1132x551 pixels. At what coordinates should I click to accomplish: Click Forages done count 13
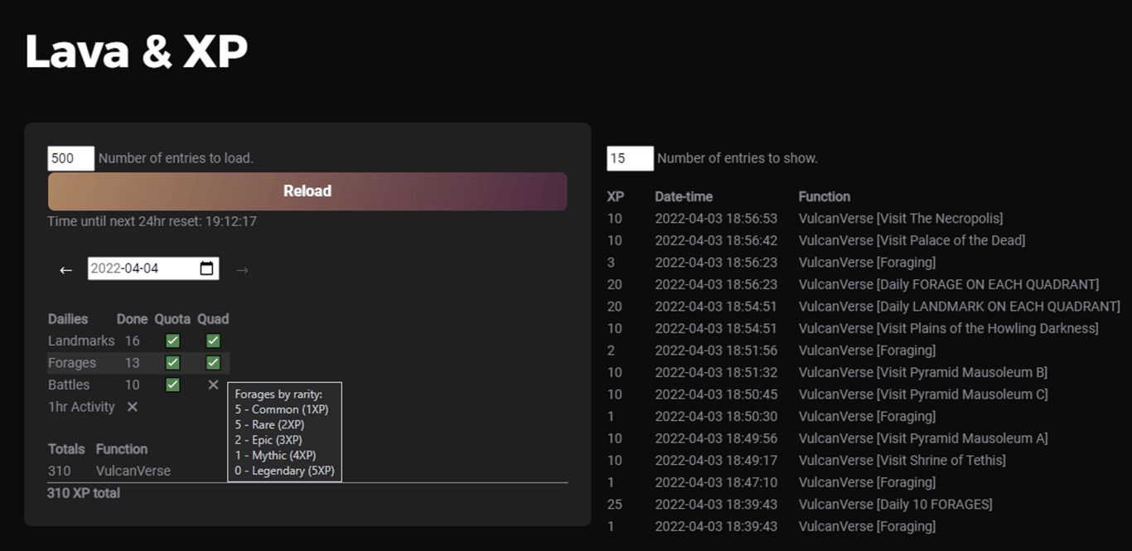(133, 363)
